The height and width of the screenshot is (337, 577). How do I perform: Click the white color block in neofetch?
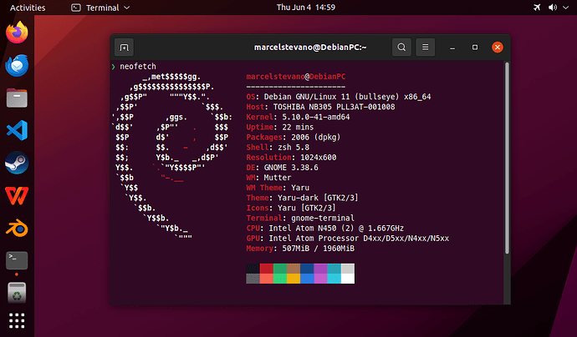point(348,279)
